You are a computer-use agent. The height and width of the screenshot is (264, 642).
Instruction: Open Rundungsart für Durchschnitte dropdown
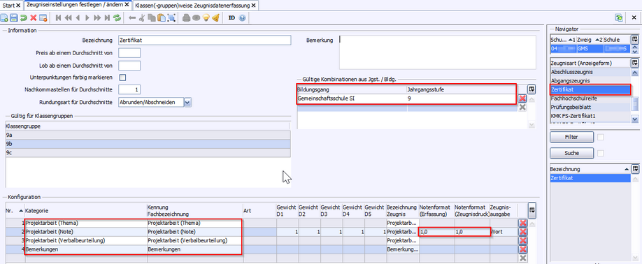(x=187, y=102)
